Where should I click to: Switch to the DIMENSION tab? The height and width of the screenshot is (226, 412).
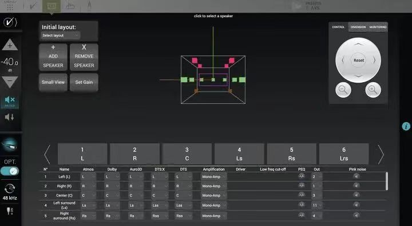tap(358, 27)
